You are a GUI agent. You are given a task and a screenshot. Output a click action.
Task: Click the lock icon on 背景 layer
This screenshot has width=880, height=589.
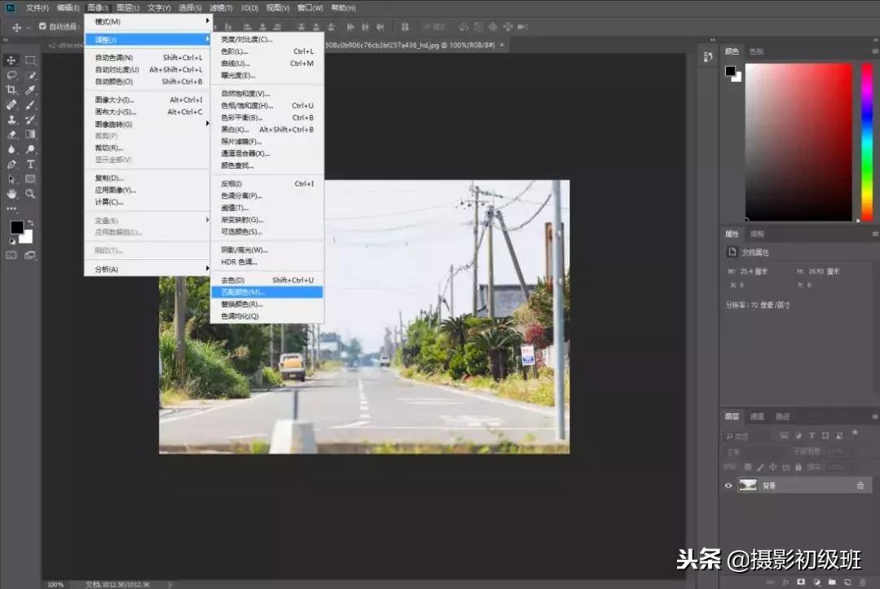(x=860, y=486)
